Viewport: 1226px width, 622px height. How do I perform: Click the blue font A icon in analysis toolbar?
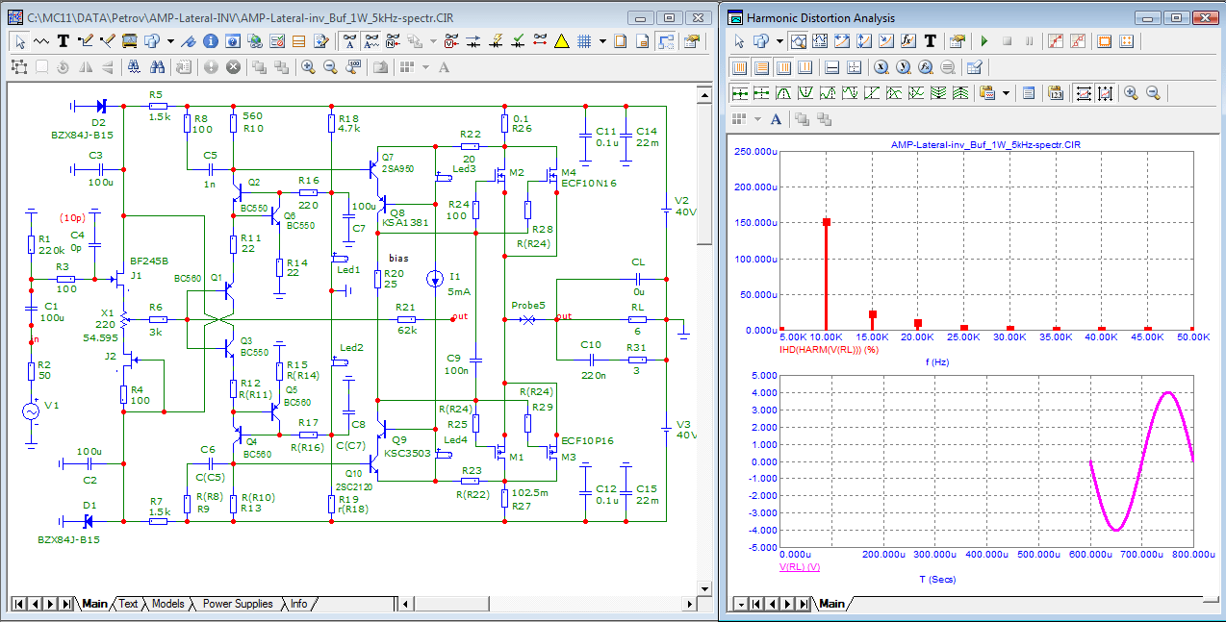[776, 119]
